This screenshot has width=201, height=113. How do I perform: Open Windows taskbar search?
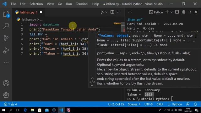[11, 110]
